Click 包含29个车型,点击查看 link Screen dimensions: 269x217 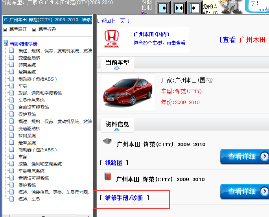click(159, 43)
